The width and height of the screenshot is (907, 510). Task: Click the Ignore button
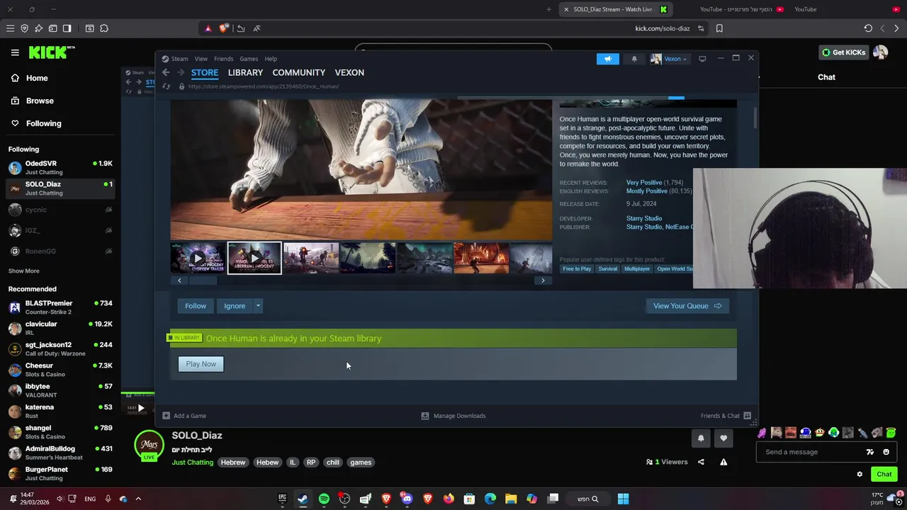(x=235, y=306)
